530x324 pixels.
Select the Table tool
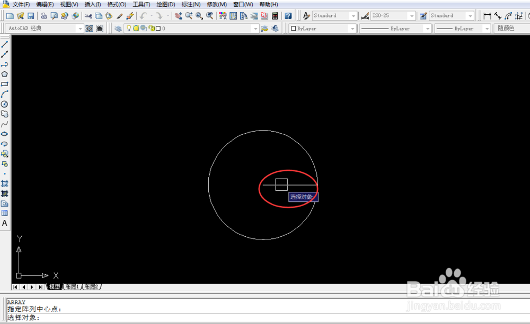4,213
